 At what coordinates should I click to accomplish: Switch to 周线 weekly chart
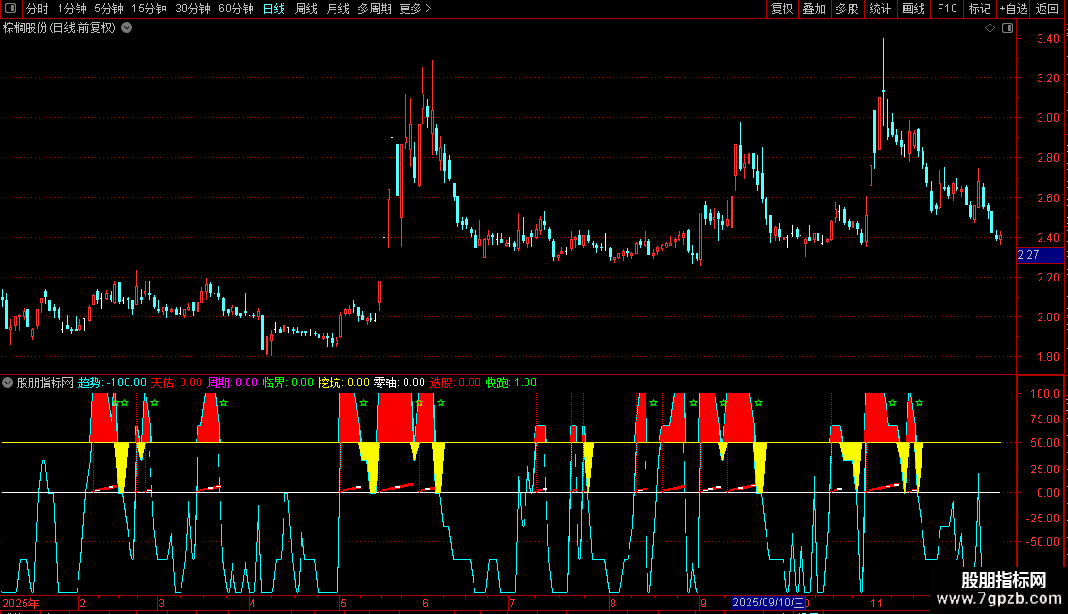(x=306, y=9)
